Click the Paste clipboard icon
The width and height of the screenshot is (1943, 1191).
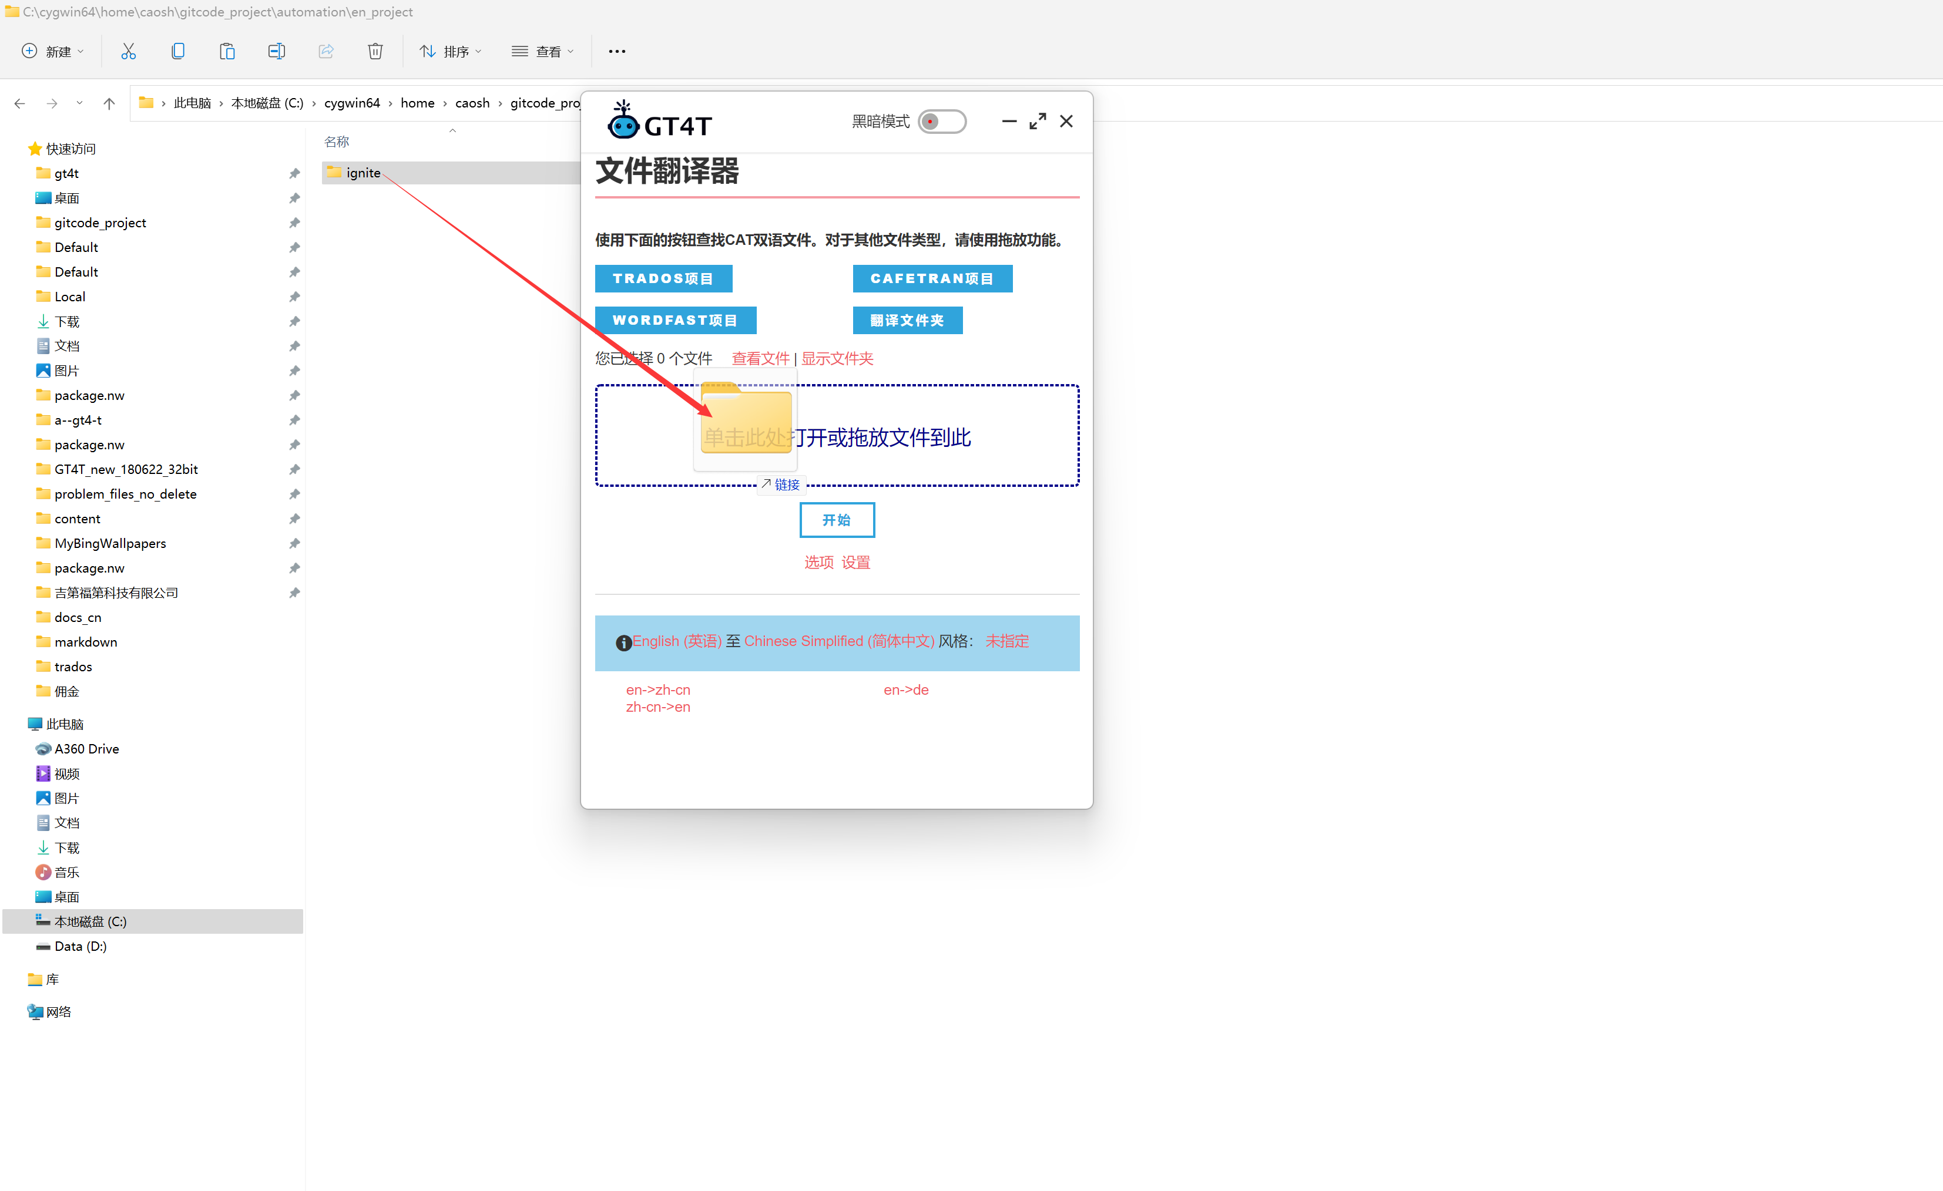[227, 51]
